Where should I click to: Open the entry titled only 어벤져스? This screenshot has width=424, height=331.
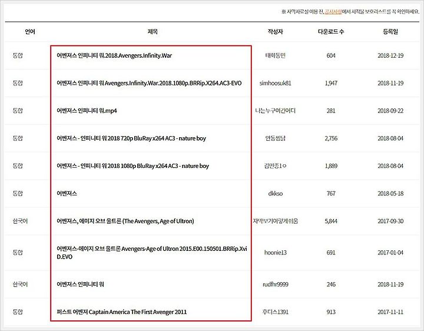pos(67,194)
